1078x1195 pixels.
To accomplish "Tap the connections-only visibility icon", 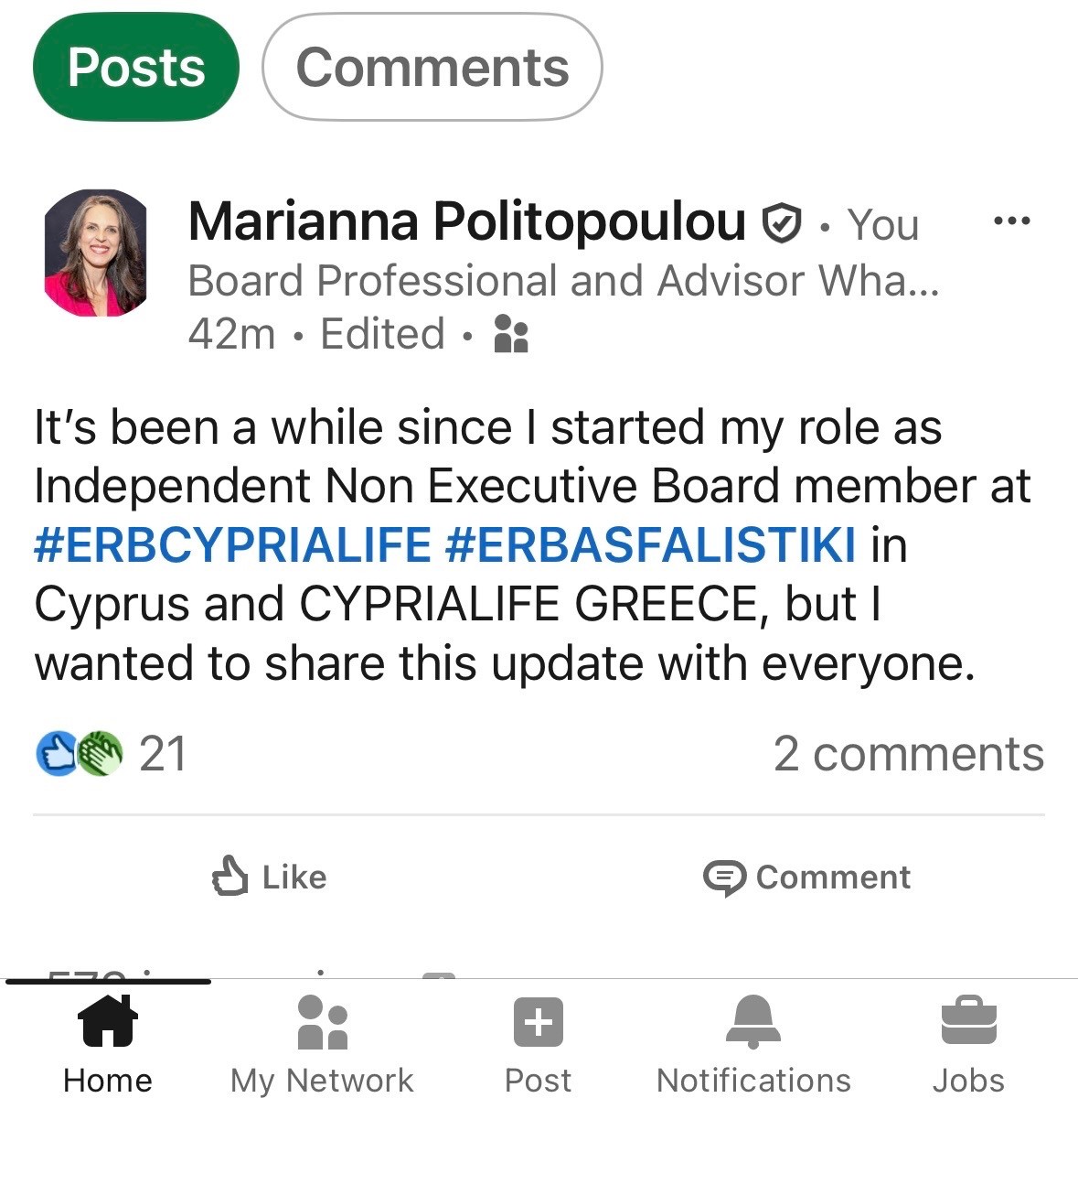I will click(510, 334).
